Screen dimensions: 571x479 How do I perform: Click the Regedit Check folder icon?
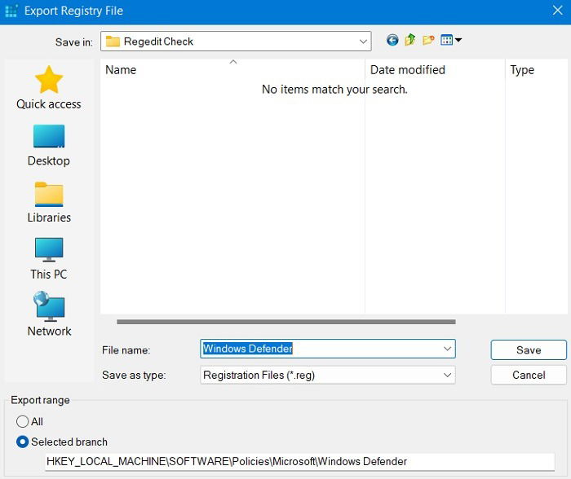click(113, 42)
